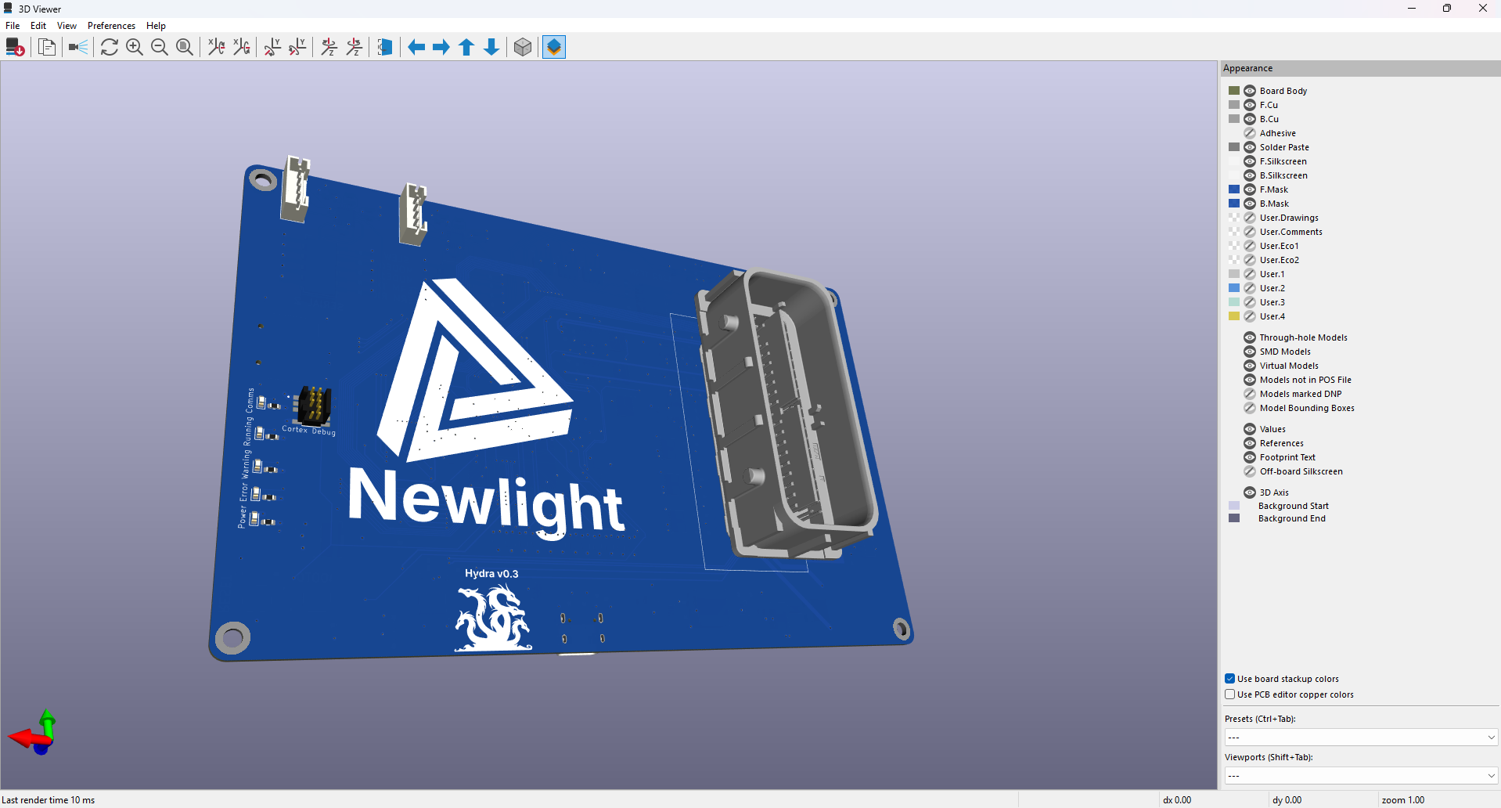Zoom out of the board
The height and width of the screenshot is (808, 1501).
(160, 48)
